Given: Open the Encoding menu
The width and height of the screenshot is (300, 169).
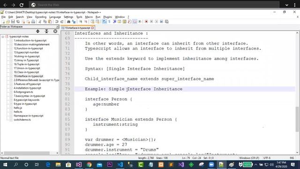Looking at the screenshot, I should pyautogui.click(x=41, y=17).
